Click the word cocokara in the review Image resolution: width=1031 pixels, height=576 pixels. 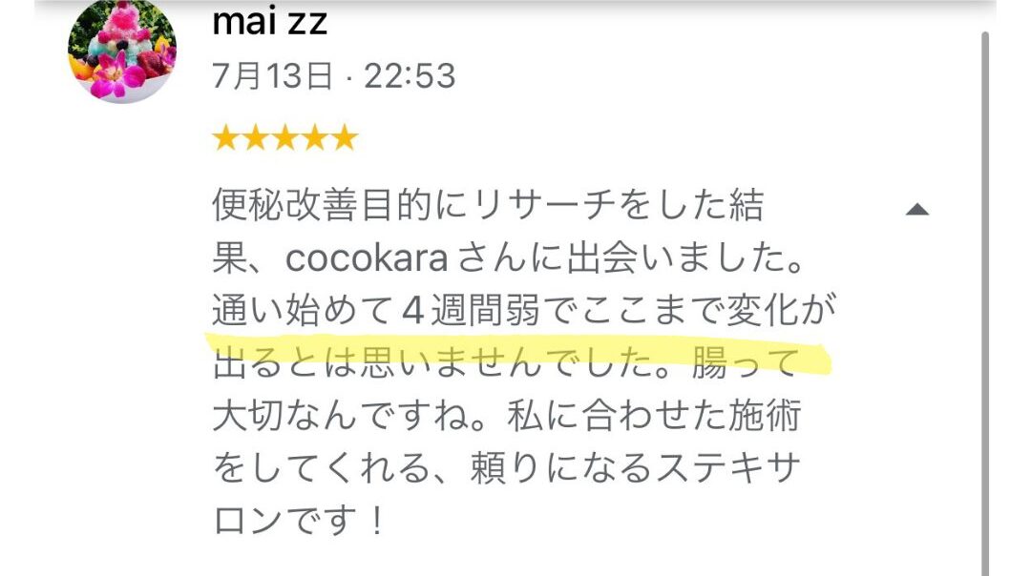tap(367, 258)
